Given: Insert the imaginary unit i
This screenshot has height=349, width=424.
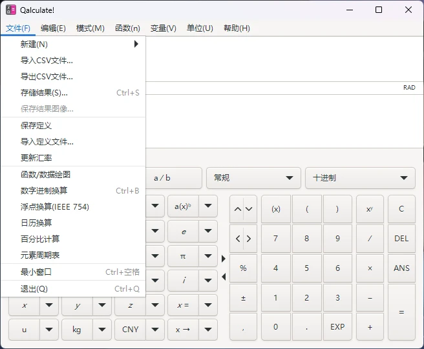Looking at the screenshot, I should click(184, 281).
